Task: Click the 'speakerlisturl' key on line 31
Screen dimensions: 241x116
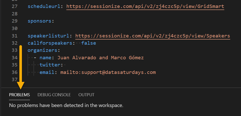Action: click(x=49, y=36)
